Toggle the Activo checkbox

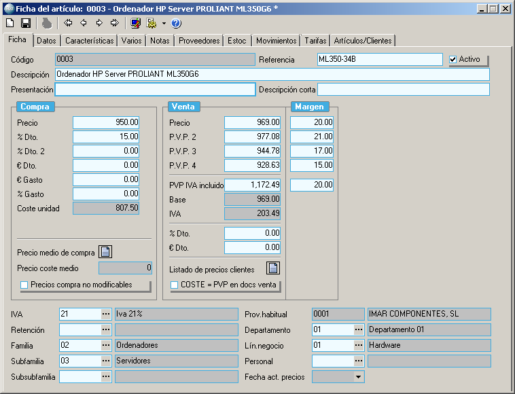[x=453, y=59]
